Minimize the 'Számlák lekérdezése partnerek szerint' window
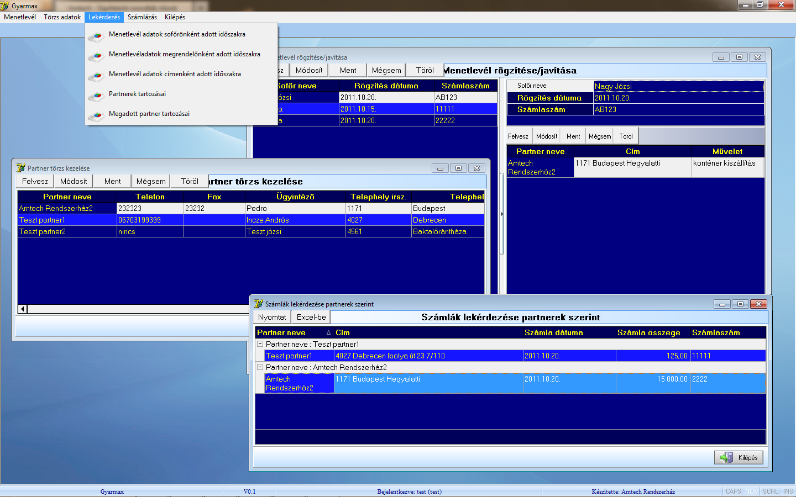 point(722,304)
